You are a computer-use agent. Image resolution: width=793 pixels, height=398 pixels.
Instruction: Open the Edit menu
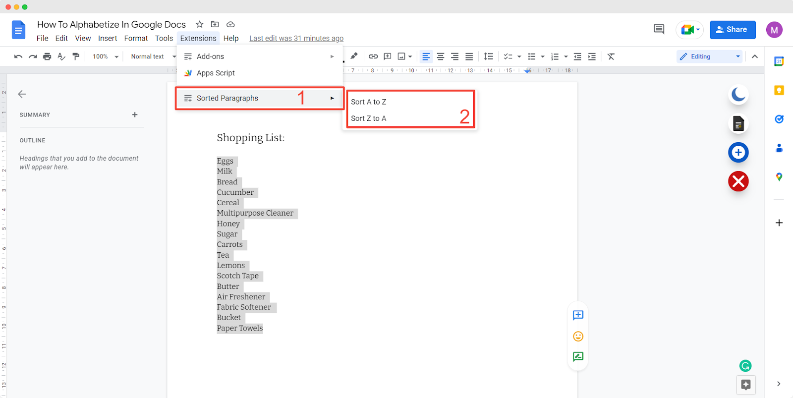click(x=61, y=38)
